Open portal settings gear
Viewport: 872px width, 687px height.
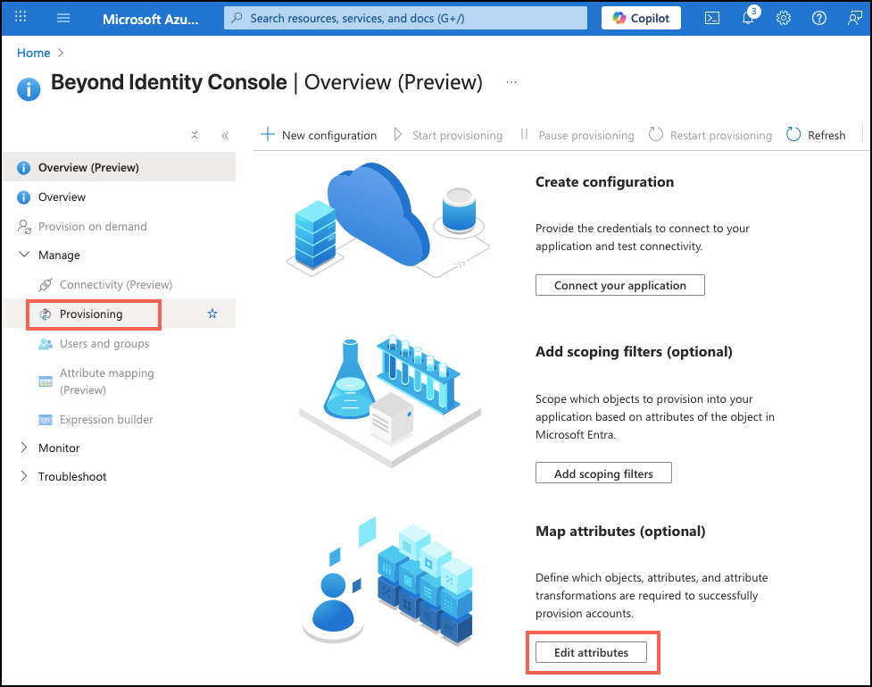[x=784, y=18]
